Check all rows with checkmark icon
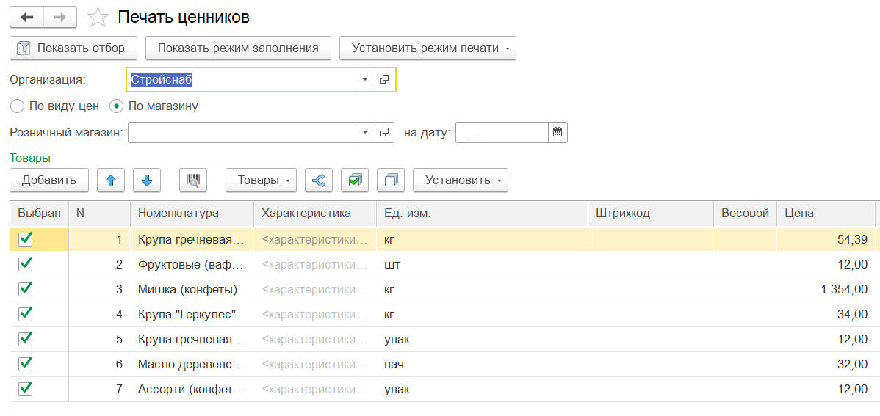The image size is (880, 416). (x=355, y=180)
